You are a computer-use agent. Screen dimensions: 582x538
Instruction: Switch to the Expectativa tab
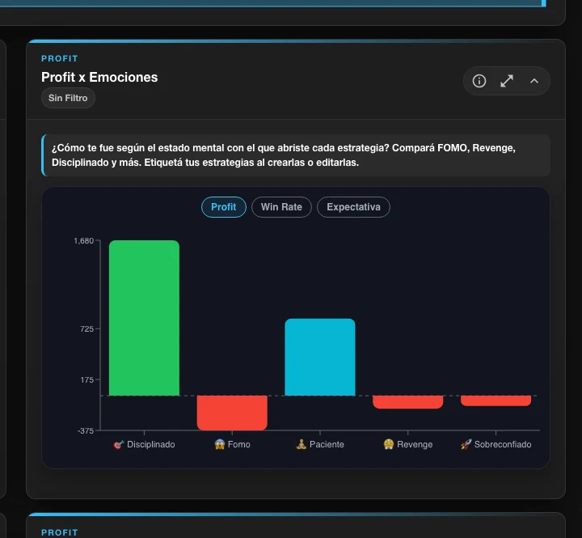pos(353,207)
